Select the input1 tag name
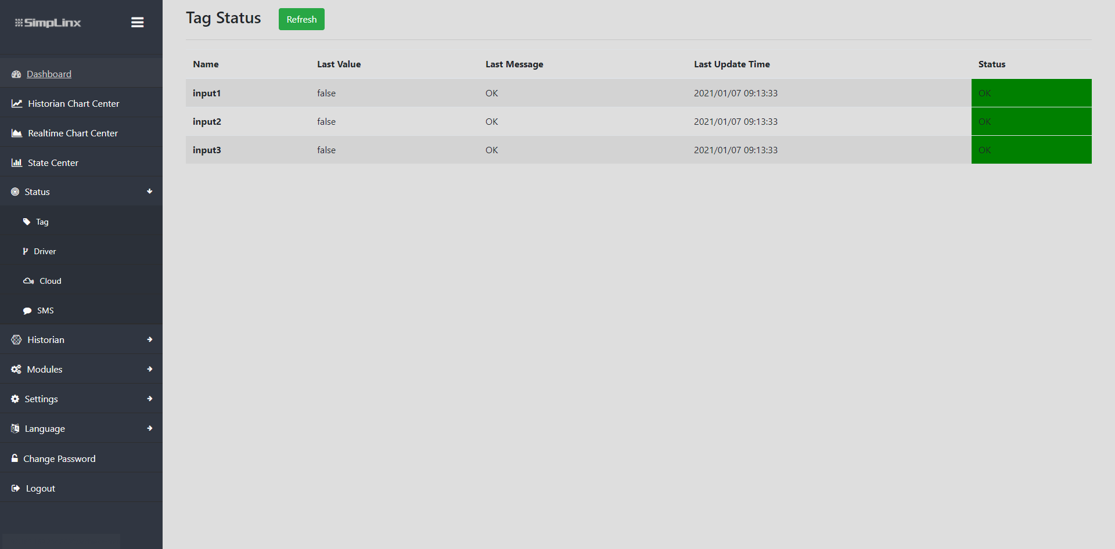The width and height of the screenshot is (1115, 549). coord(207,93)
